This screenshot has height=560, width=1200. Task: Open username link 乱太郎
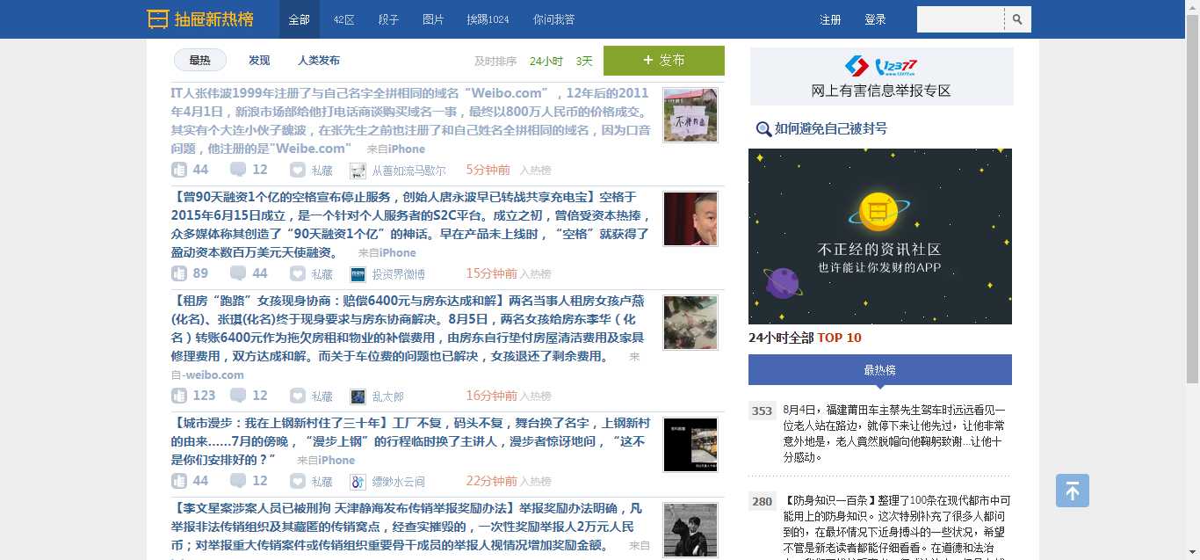point(387,396)
